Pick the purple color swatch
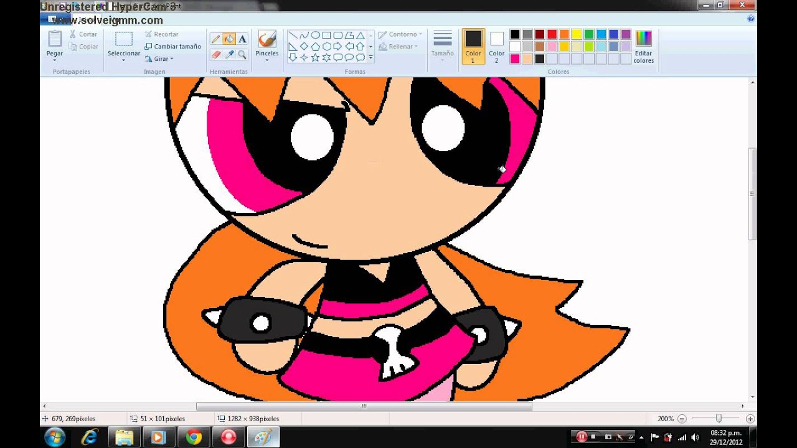 tap(626, 34)
